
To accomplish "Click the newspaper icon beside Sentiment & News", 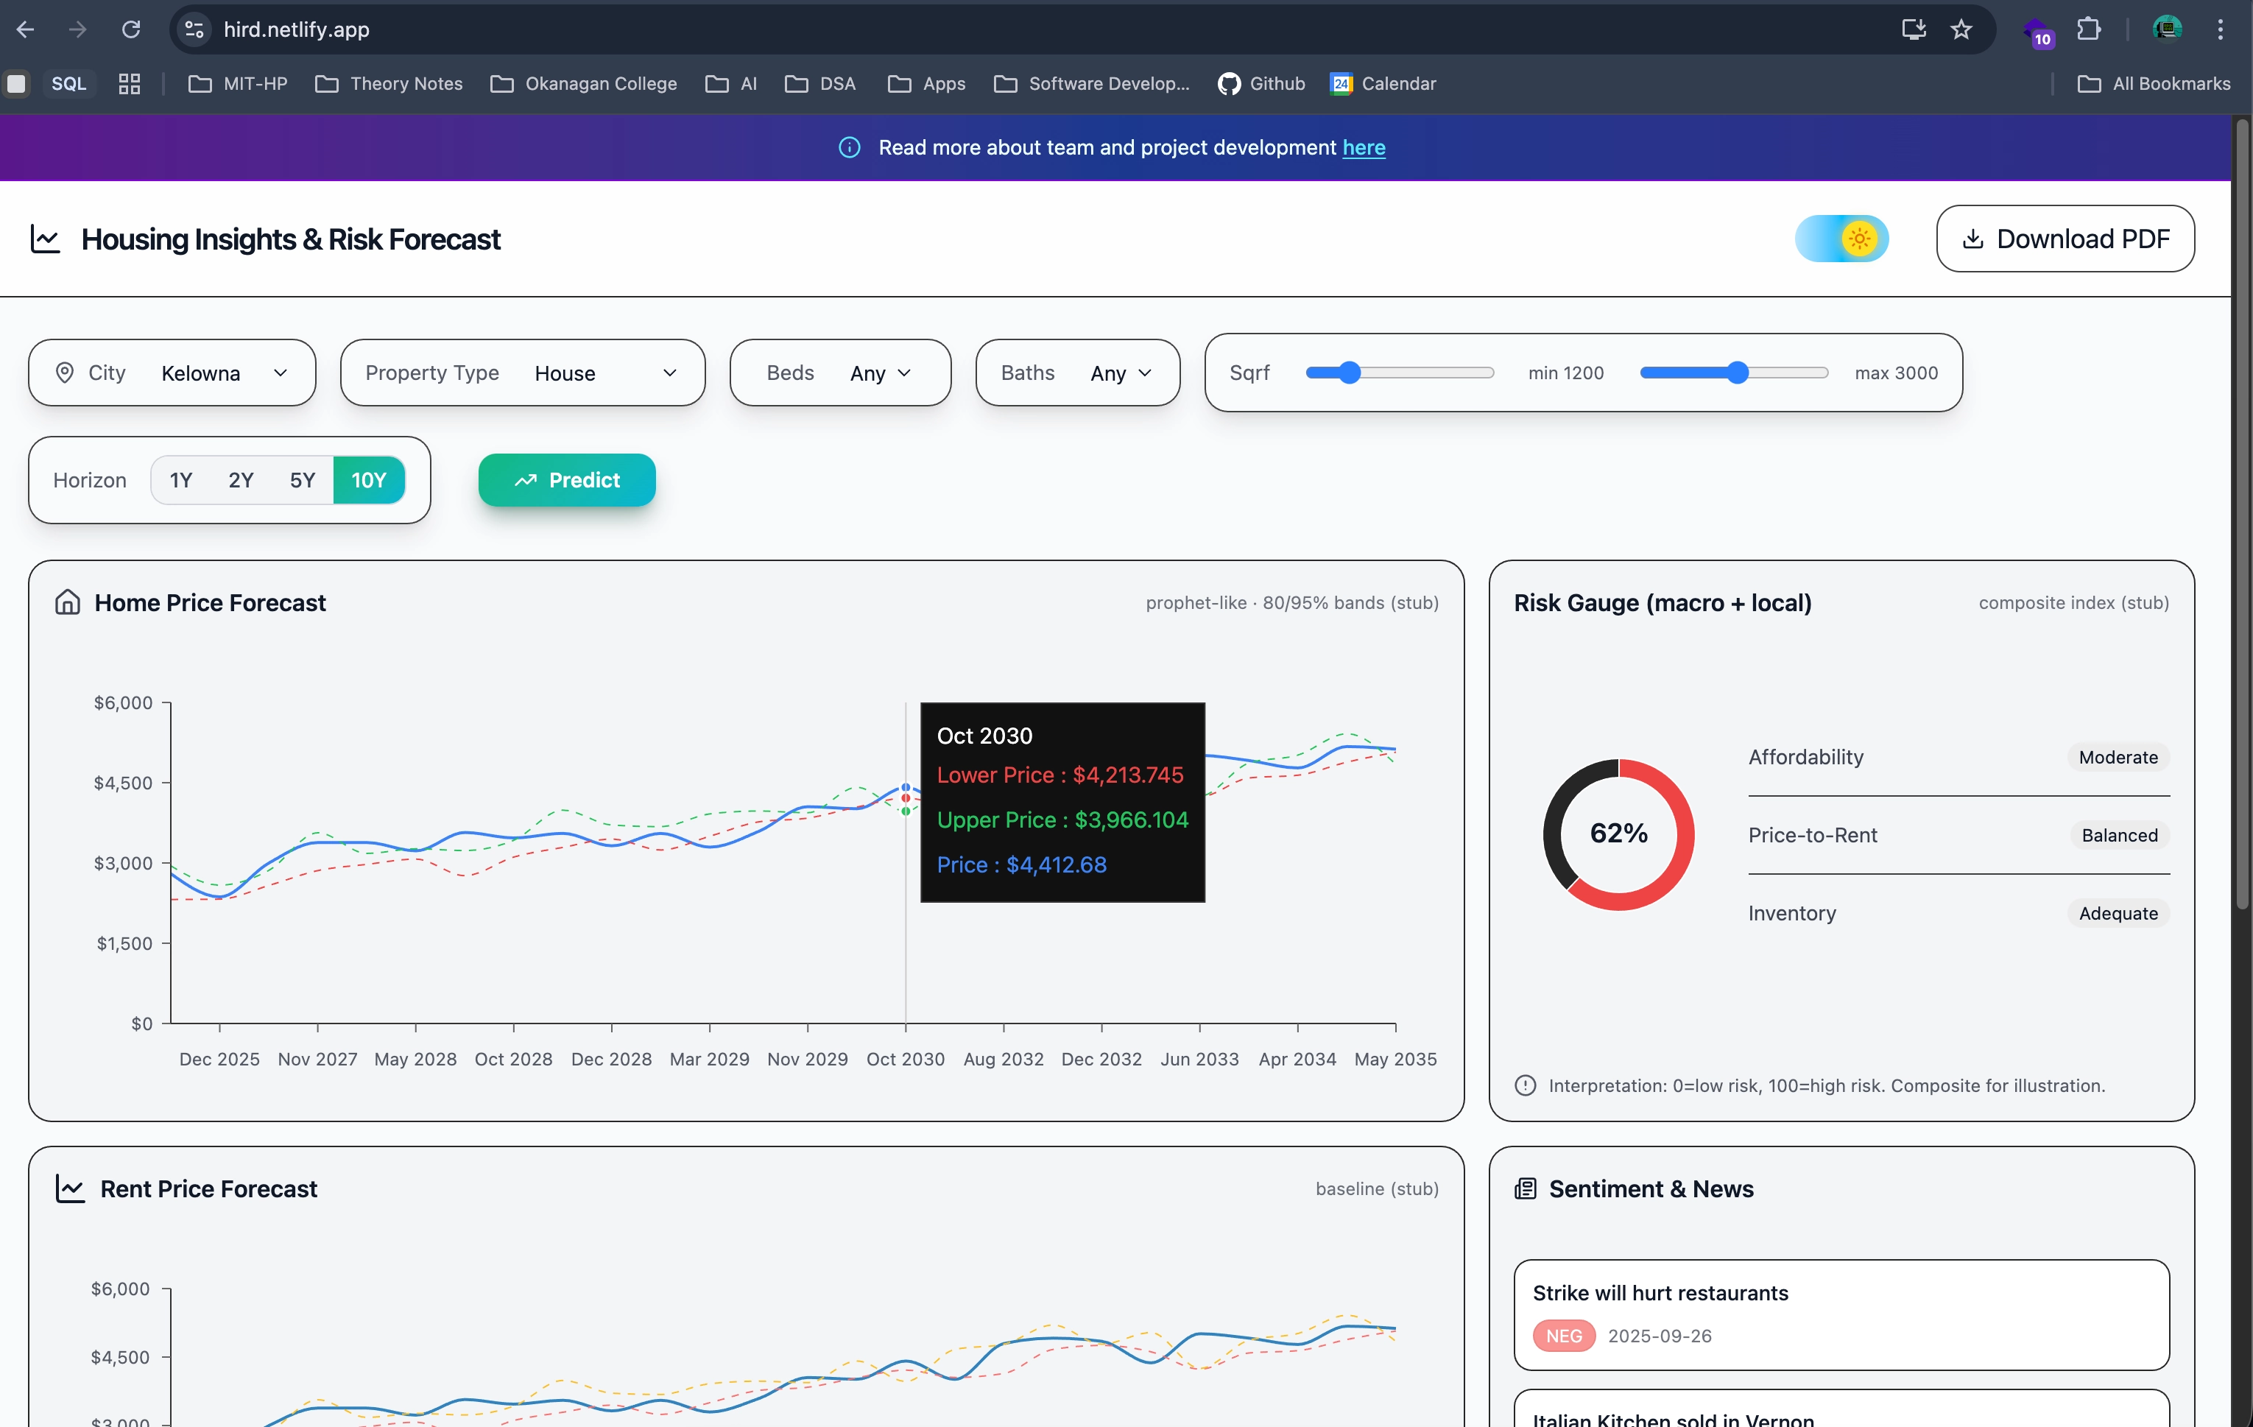I will coord(1525,1188).
